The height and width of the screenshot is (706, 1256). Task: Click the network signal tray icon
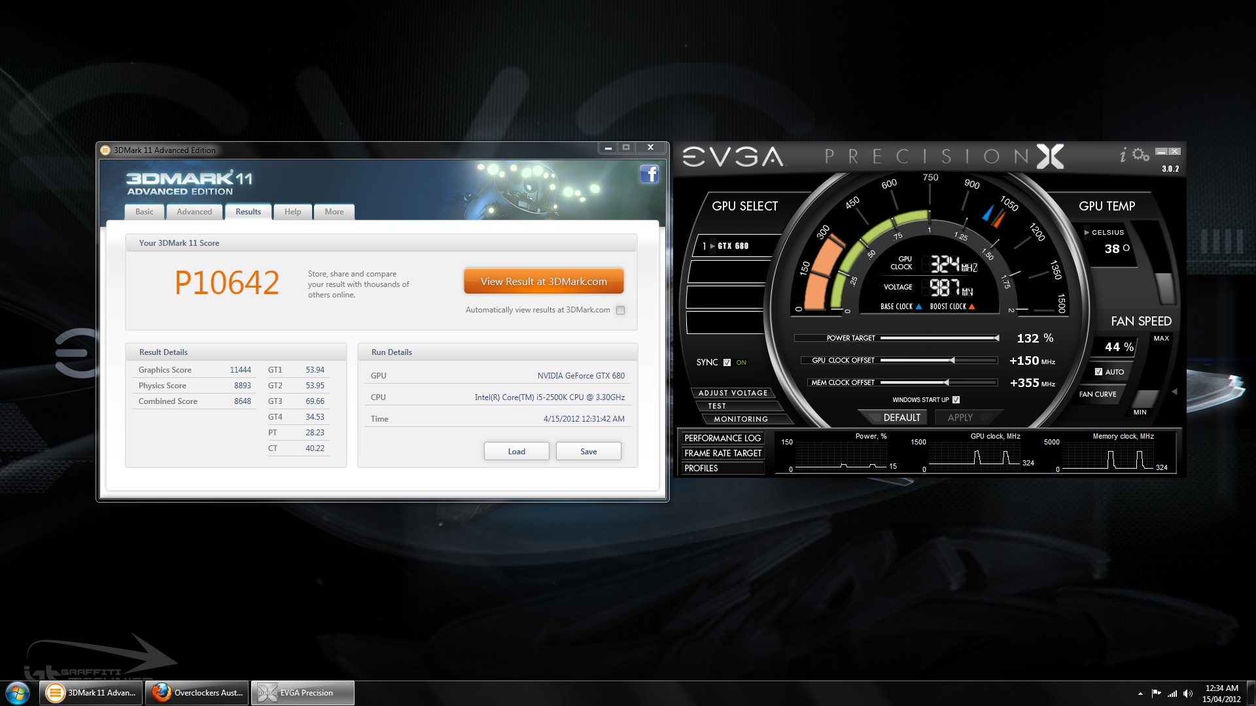[1172, 694]
